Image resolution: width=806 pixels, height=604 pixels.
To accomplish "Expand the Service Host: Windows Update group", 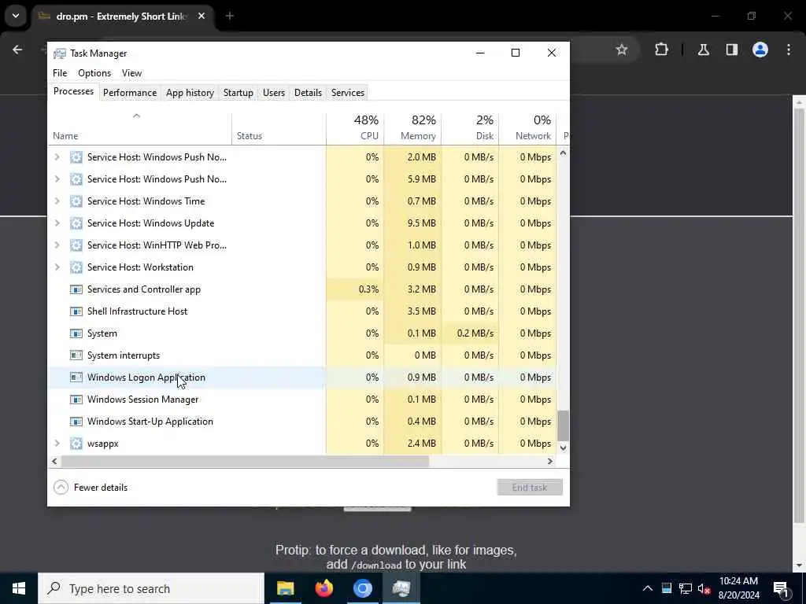I will click(57, 223).
